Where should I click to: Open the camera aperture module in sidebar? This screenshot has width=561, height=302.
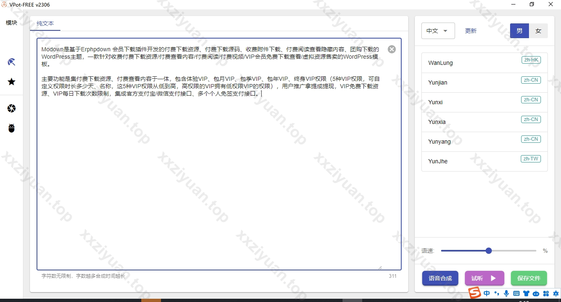[11, 108]
